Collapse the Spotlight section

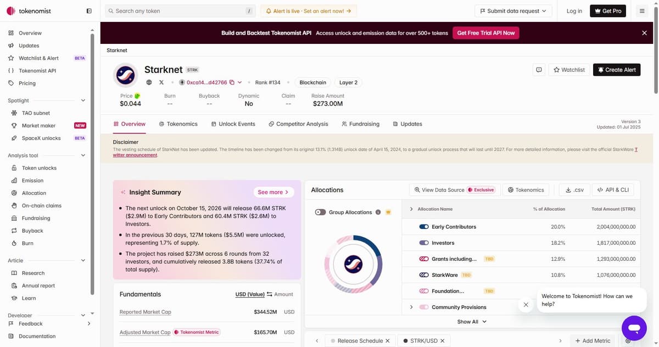point(83,100)
